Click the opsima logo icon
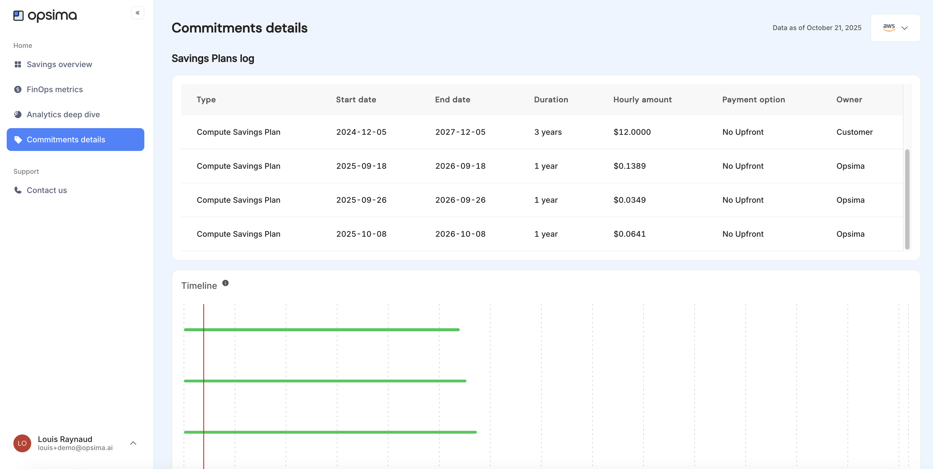This screenshot has height=469, width=933. click(18, 16)
